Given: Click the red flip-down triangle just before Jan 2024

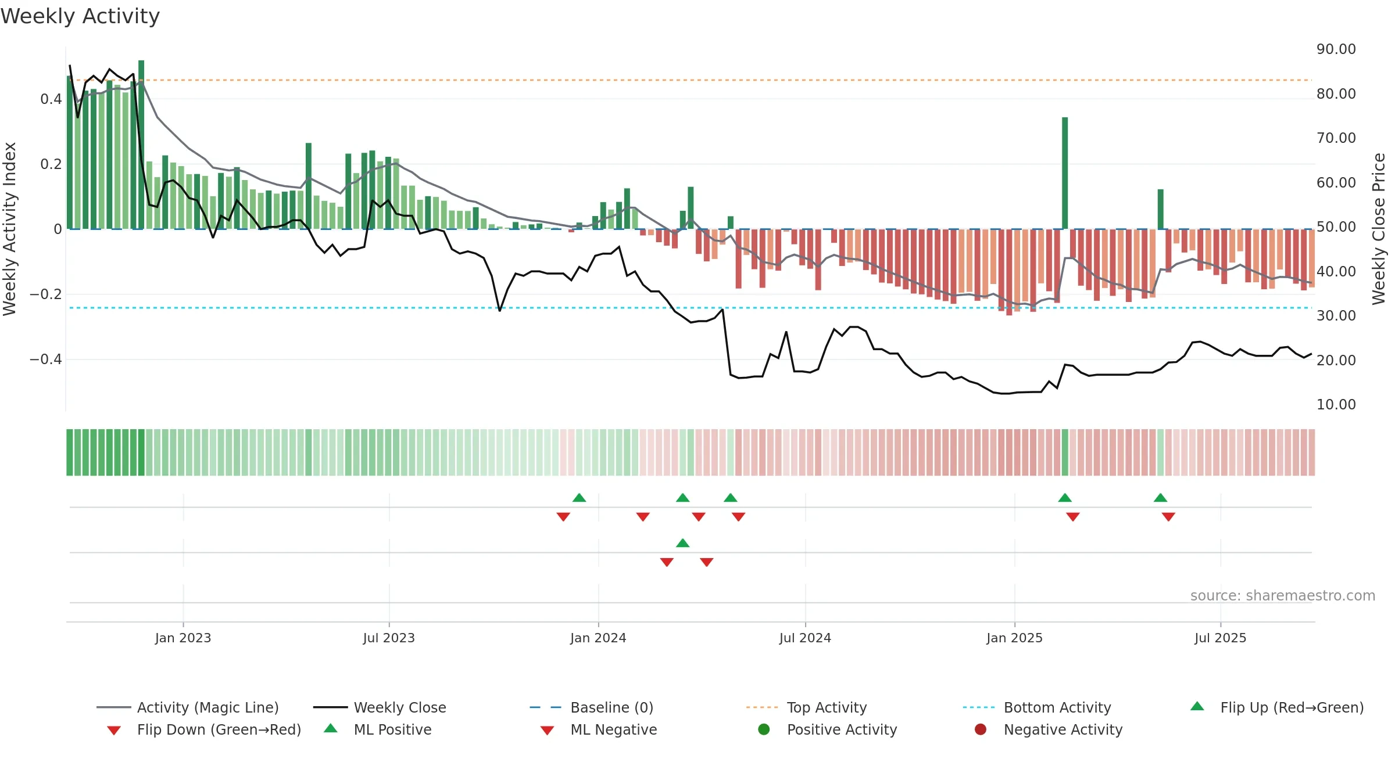Looking at the screenshot, I should pos(563,516).
